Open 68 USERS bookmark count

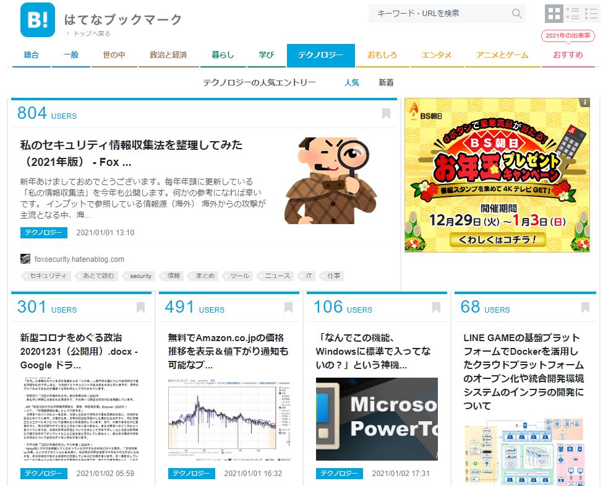click(x=485, y=307)
